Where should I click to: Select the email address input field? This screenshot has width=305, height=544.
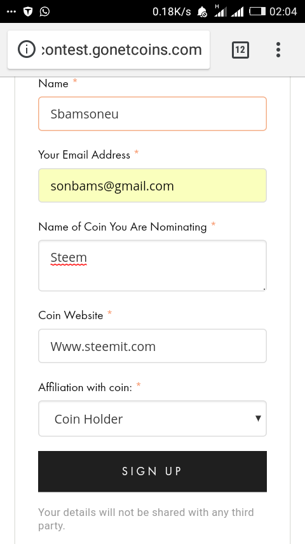pyautogui.click(x=152, y=185)
